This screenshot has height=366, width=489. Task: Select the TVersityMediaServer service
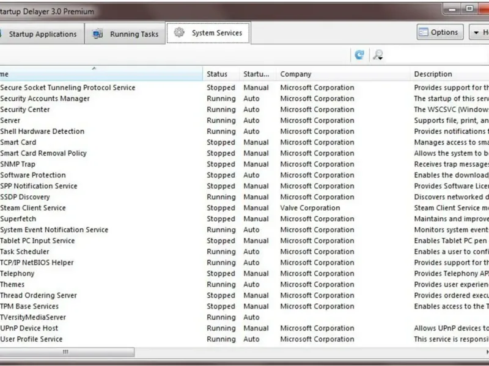click(33, 317)
